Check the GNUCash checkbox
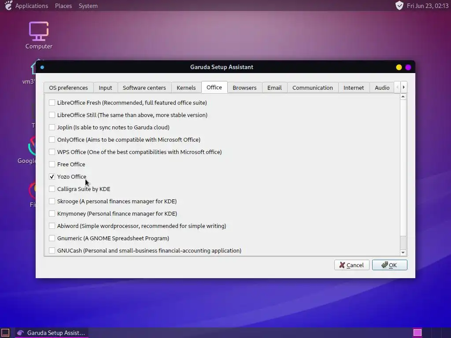This screenshot has height=338, width=451. point(52,250)
